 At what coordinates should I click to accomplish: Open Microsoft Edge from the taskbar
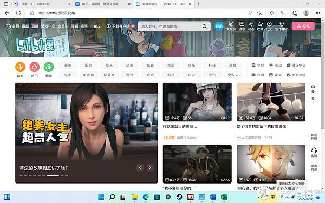[146, 197]
